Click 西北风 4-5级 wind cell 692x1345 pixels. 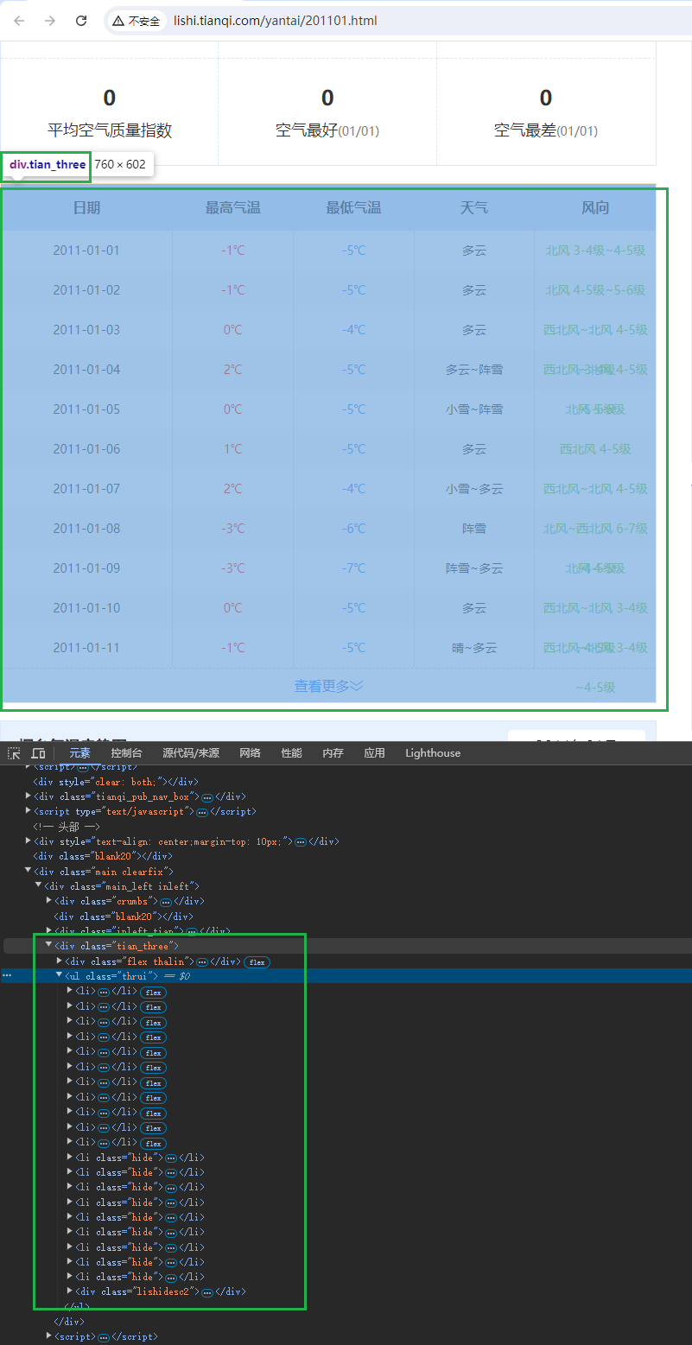pyautogui.click(x=595, y=449)
